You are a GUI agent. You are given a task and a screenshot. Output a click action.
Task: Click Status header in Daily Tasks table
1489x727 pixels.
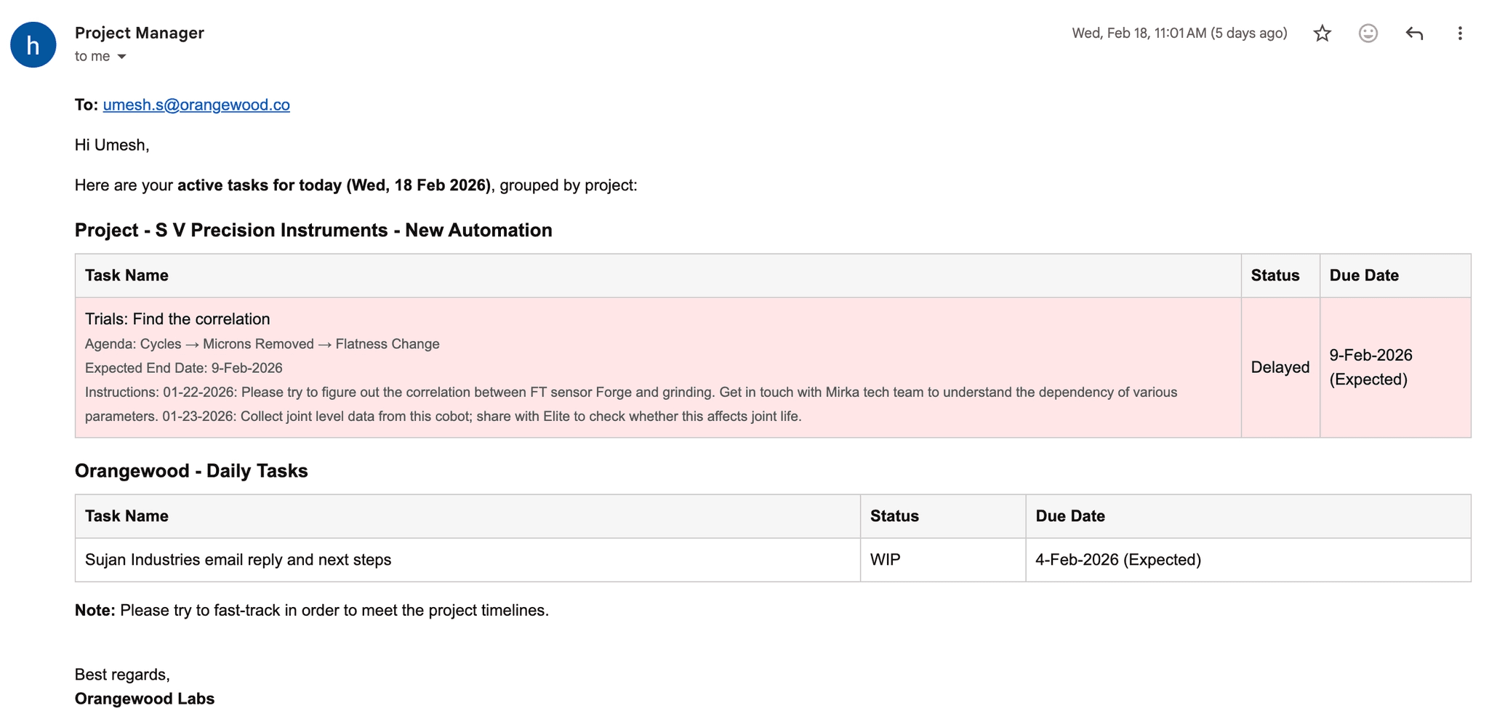pos(894,516)
